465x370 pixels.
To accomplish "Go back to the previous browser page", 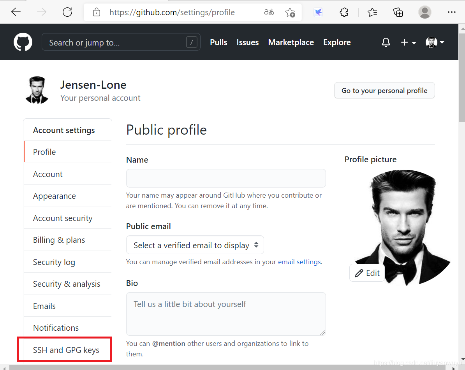I will click(x=16, y=12).
